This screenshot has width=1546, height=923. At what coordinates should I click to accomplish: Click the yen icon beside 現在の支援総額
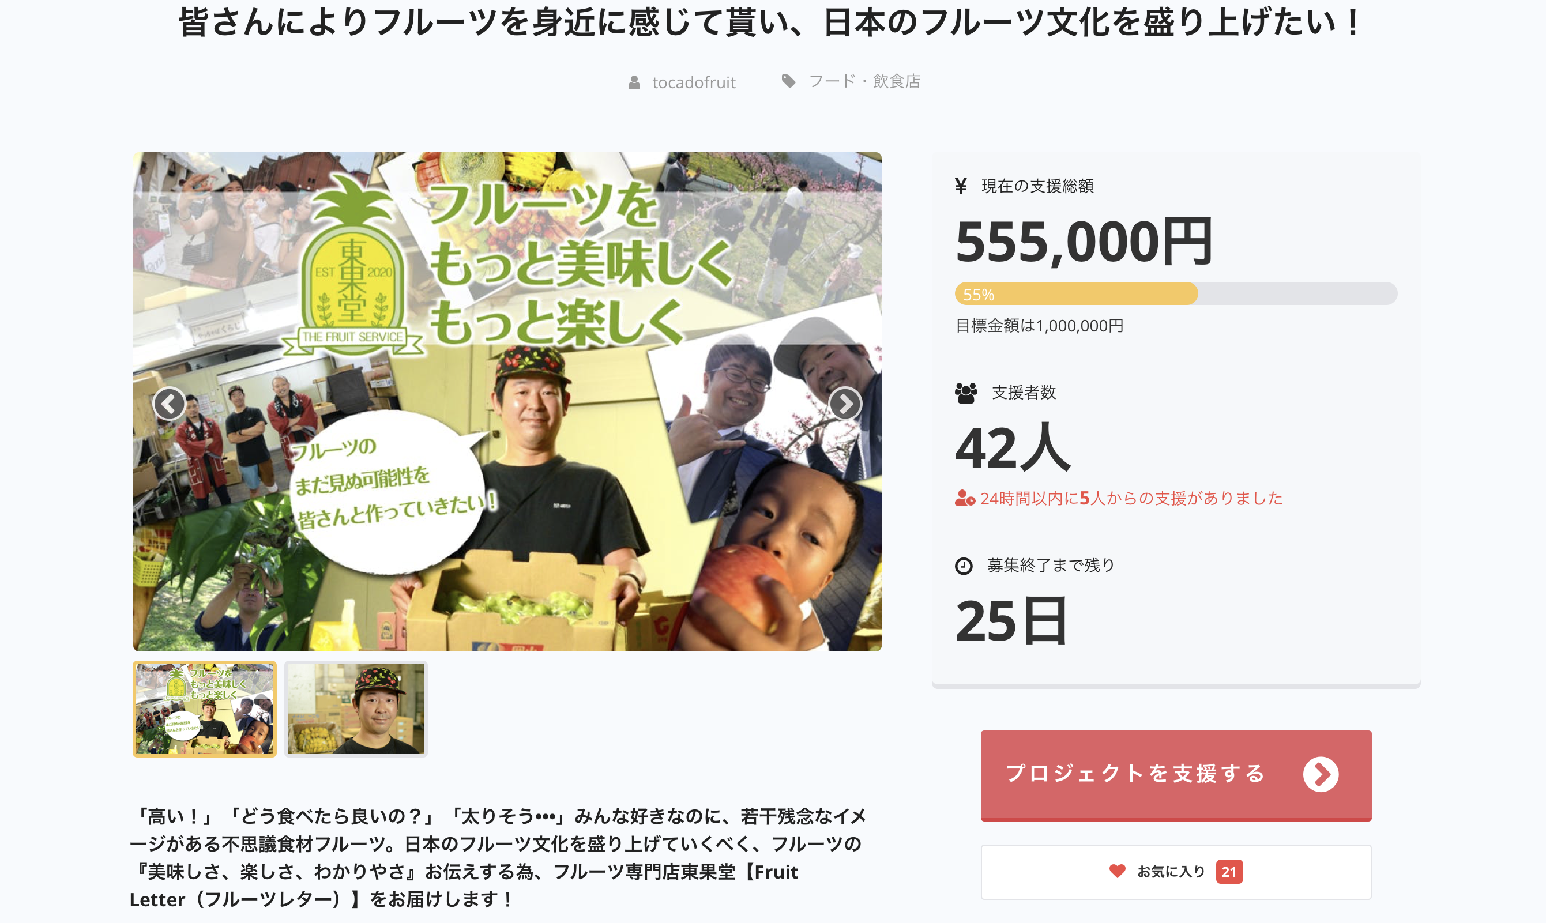point(961,186)
